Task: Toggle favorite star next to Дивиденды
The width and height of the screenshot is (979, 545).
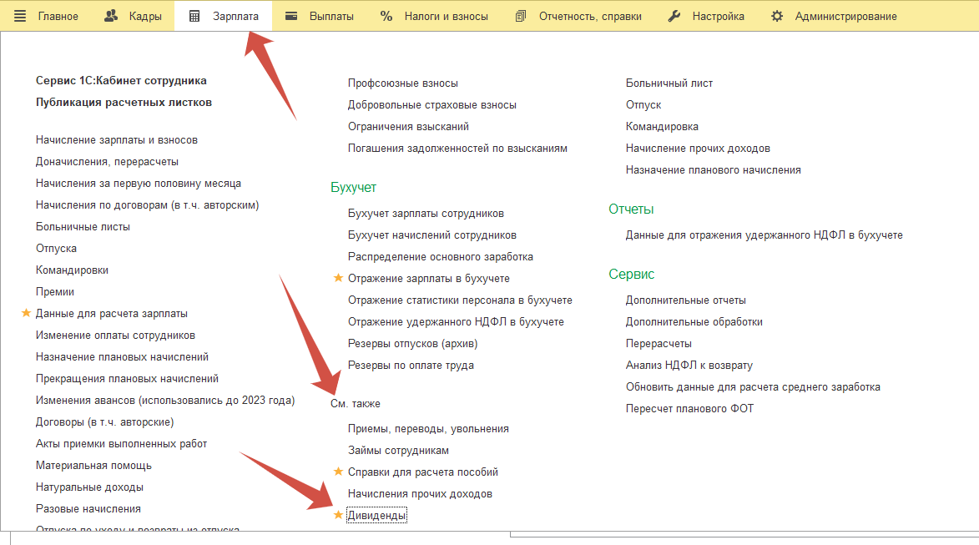Action: coord(338,516)
